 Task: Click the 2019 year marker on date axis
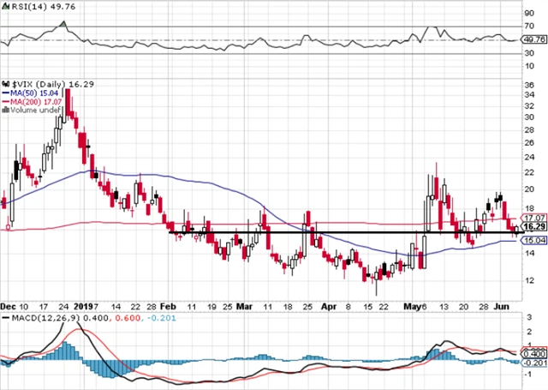84,304
